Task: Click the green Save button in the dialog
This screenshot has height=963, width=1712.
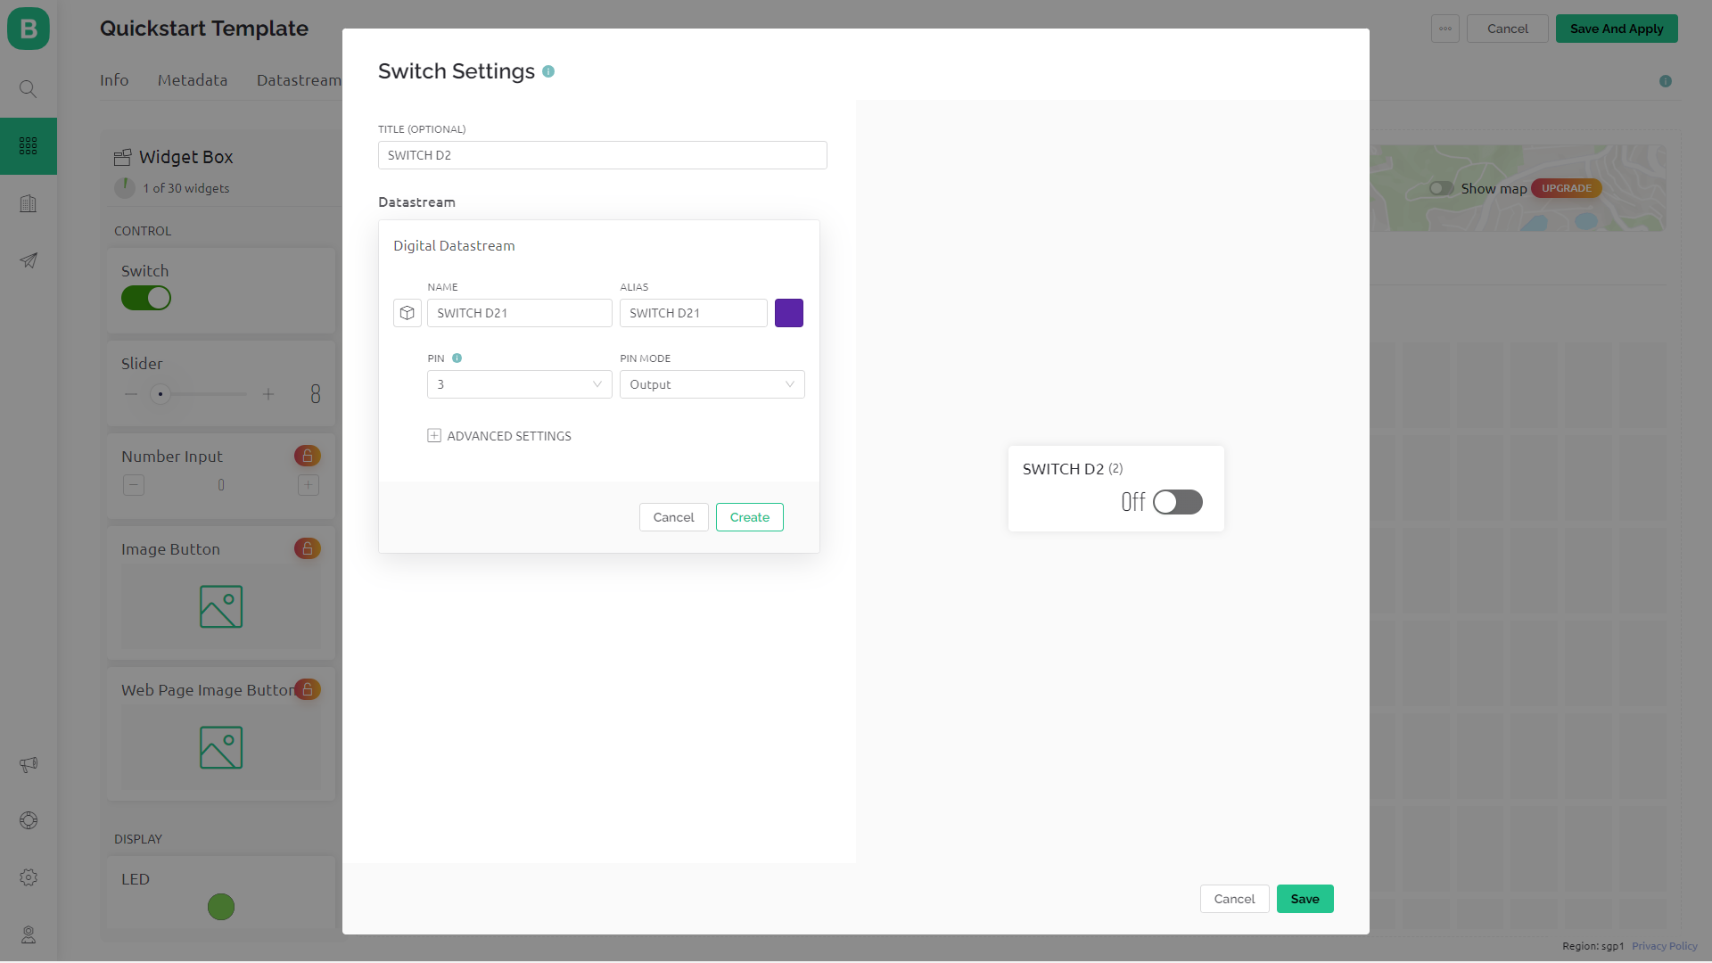Action: 1305,899
